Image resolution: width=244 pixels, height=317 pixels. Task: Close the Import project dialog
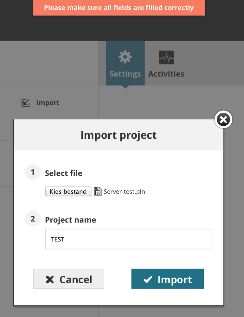(x=223, y=120)
